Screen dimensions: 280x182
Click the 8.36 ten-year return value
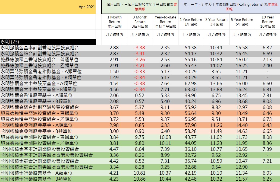click(267, 143)
